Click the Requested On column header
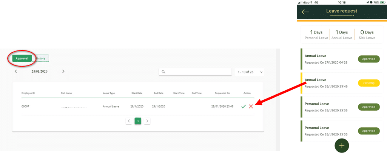Viewport: 387px width, 160px height. click(222, 93)
